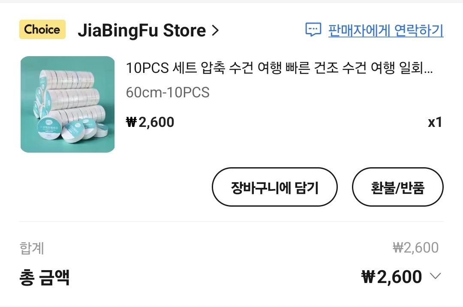Click the x1 quantity indicator
The image size is (463, 307).
435,122
